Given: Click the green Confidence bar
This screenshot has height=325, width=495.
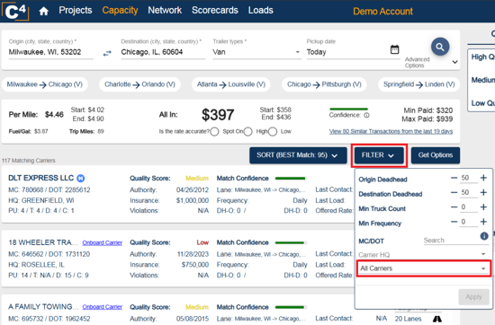Looking at the screenshot, I should [x=348, y=109].
